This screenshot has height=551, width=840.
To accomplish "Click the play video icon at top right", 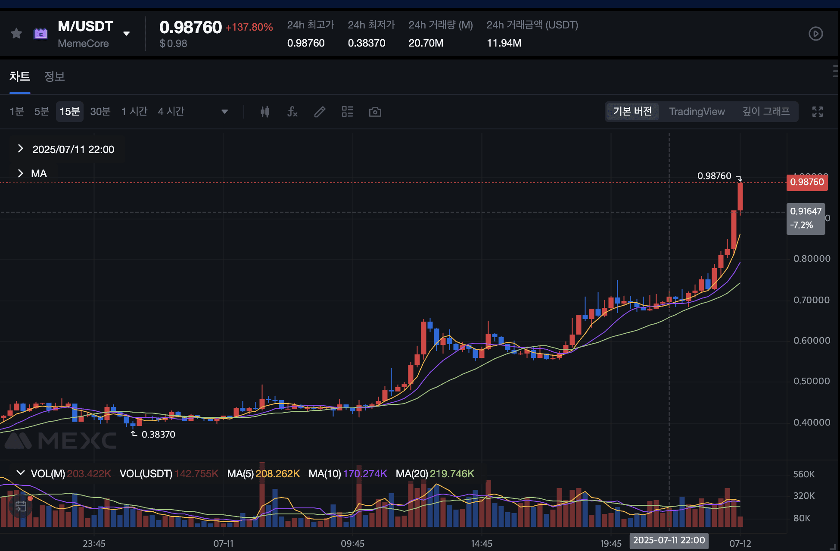I will [x=815, y=34].
